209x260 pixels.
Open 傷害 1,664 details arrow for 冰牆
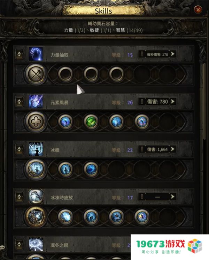(x=172, y=149)
